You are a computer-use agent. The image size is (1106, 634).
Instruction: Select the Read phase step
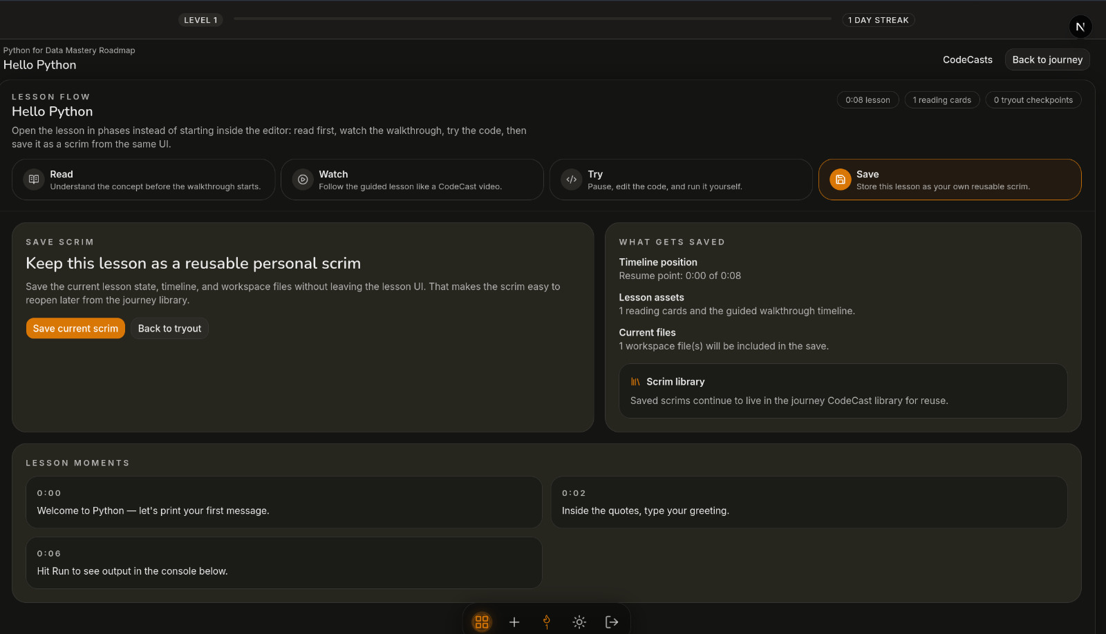point(144,180)
